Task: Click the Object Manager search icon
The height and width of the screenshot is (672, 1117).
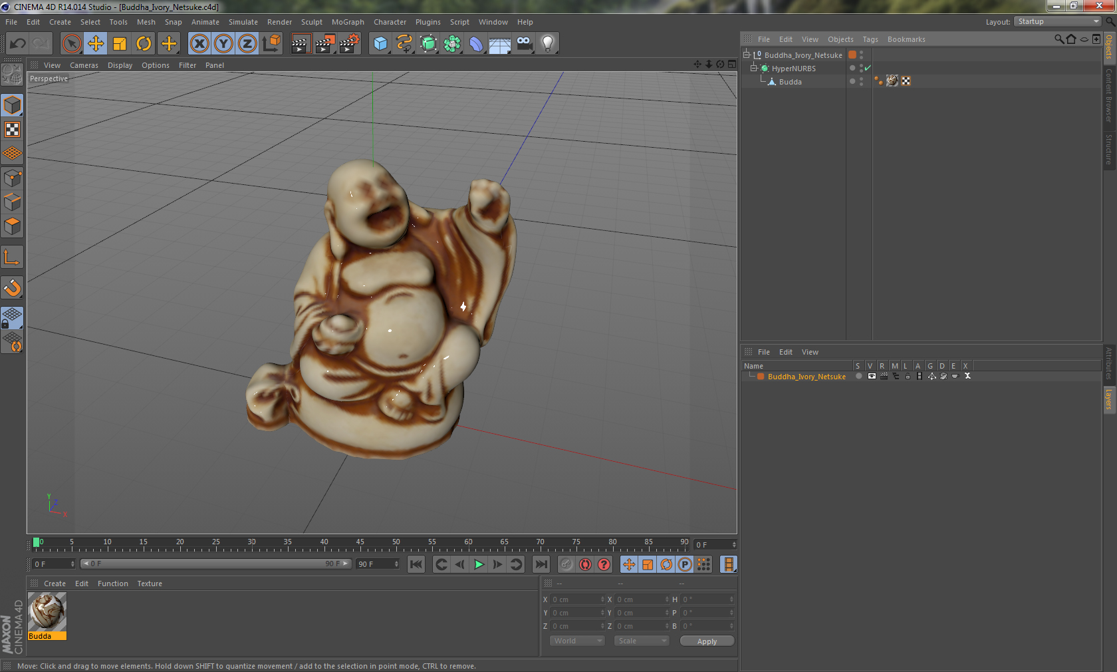Action: (x=1059, y=39)
